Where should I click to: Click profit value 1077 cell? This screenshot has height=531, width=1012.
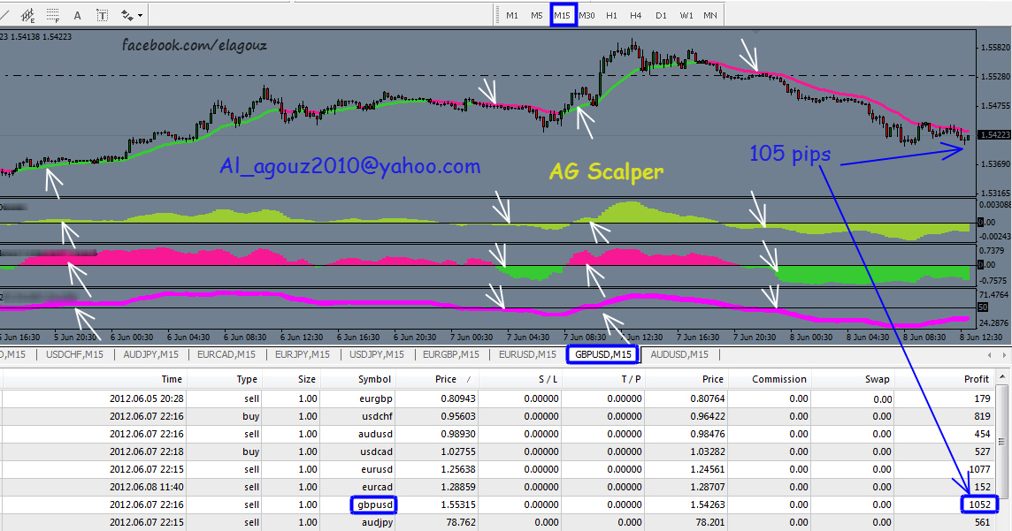click(x=979, y=469)
